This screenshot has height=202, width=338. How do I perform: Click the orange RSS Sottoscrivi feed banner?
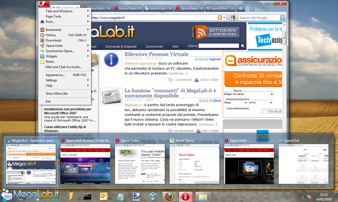216,32
